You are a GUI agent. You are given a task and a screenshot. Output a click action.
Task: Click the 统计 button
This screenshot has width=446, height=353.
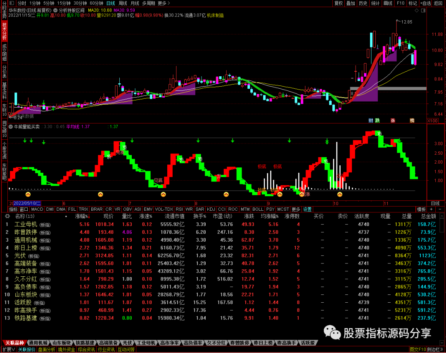pyautogui.click(x=375, y=3)
